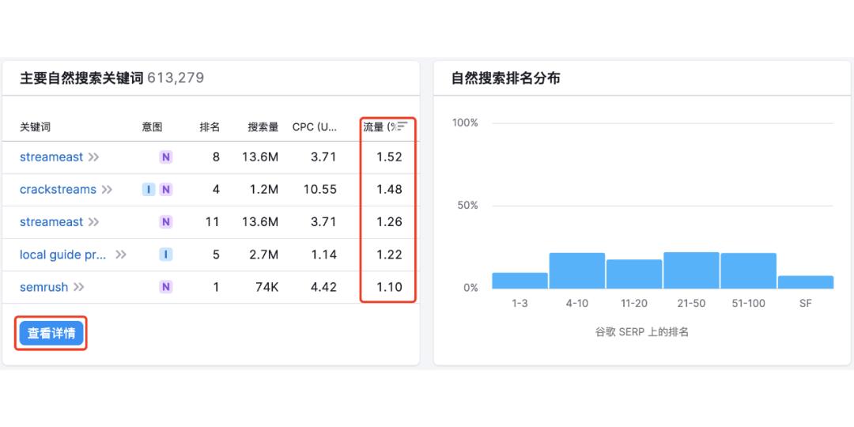Click the N intent badge in crackstreams row
Screen dimensions: 854x427
click(166, 190)
